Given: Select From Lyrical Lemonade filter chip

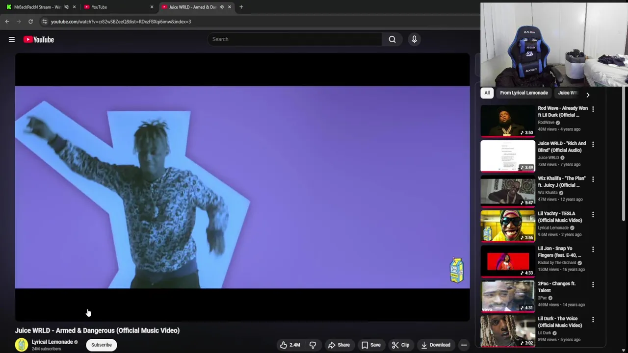Looking at the screenshot, I should tap(523, 93).
